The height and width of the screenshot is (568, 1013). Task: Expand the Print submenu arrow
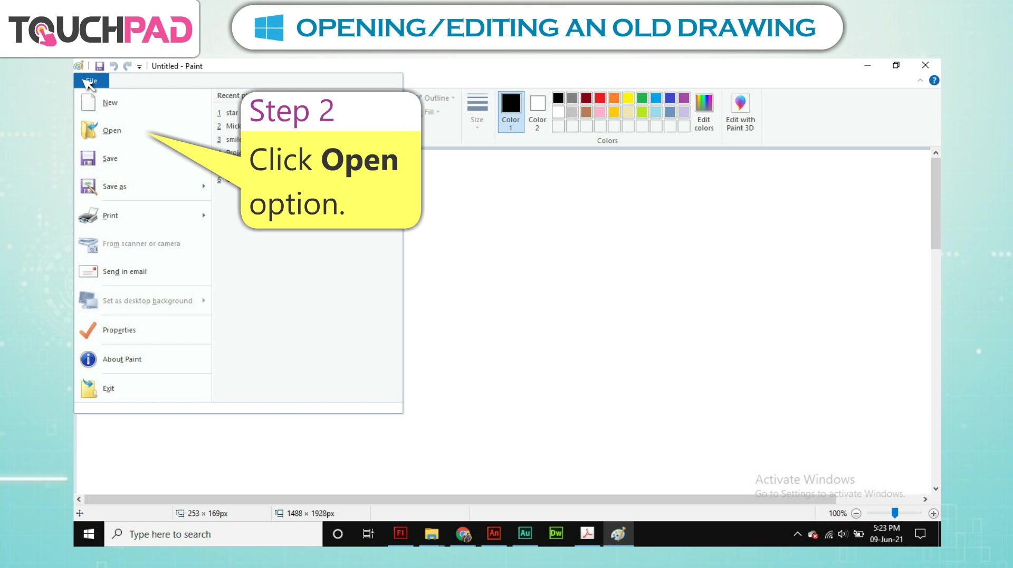click(204, 215)
